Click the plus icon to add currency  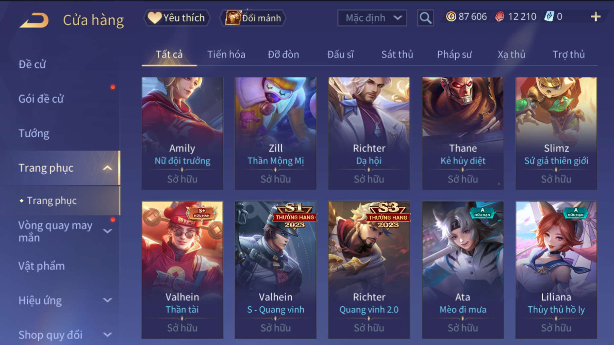click(595, 17)
